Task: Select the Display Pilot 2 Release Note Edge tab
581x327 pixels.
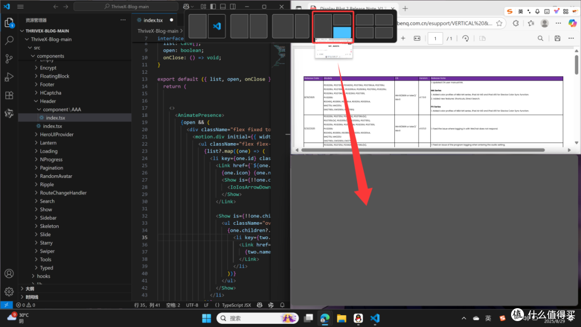Action: tap(351, 8)
